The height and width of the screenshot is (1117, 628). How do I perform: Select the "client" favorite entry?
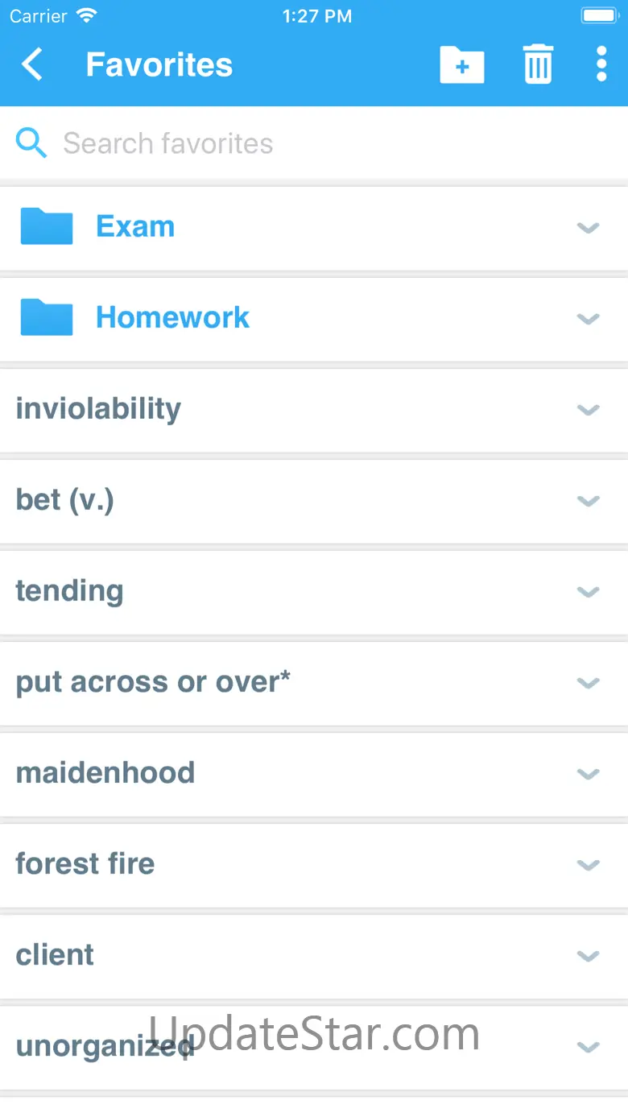pyautogui.click(x=55, y=955)
